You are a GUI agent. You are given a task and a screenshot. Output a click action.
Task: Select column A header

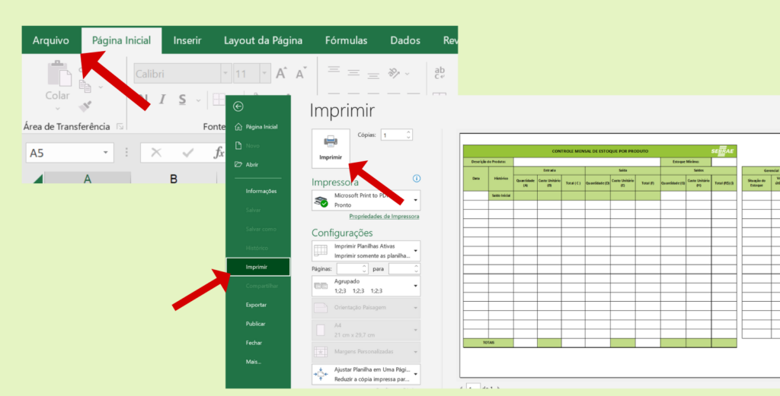(x=88, y=178)
